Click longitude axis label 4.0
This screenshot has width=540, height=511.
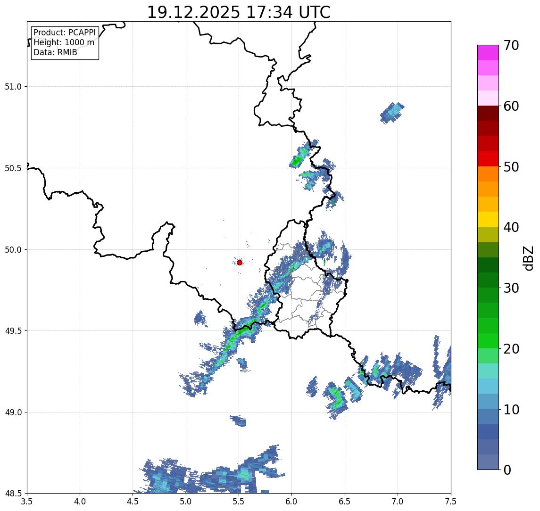(80, 502)
